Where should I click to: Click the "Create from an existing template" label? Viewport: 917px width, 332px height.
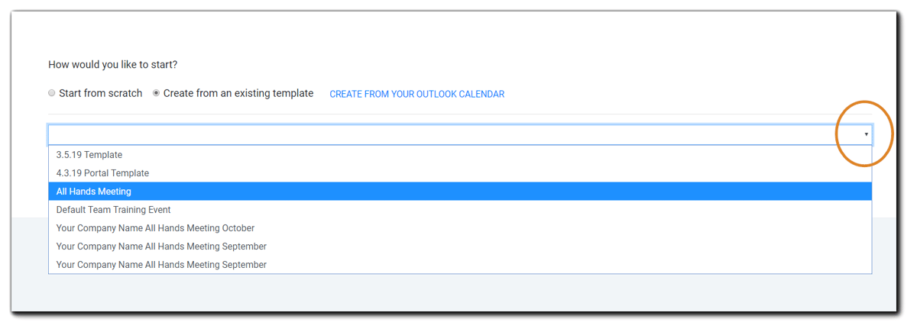[x=238, y=93]
